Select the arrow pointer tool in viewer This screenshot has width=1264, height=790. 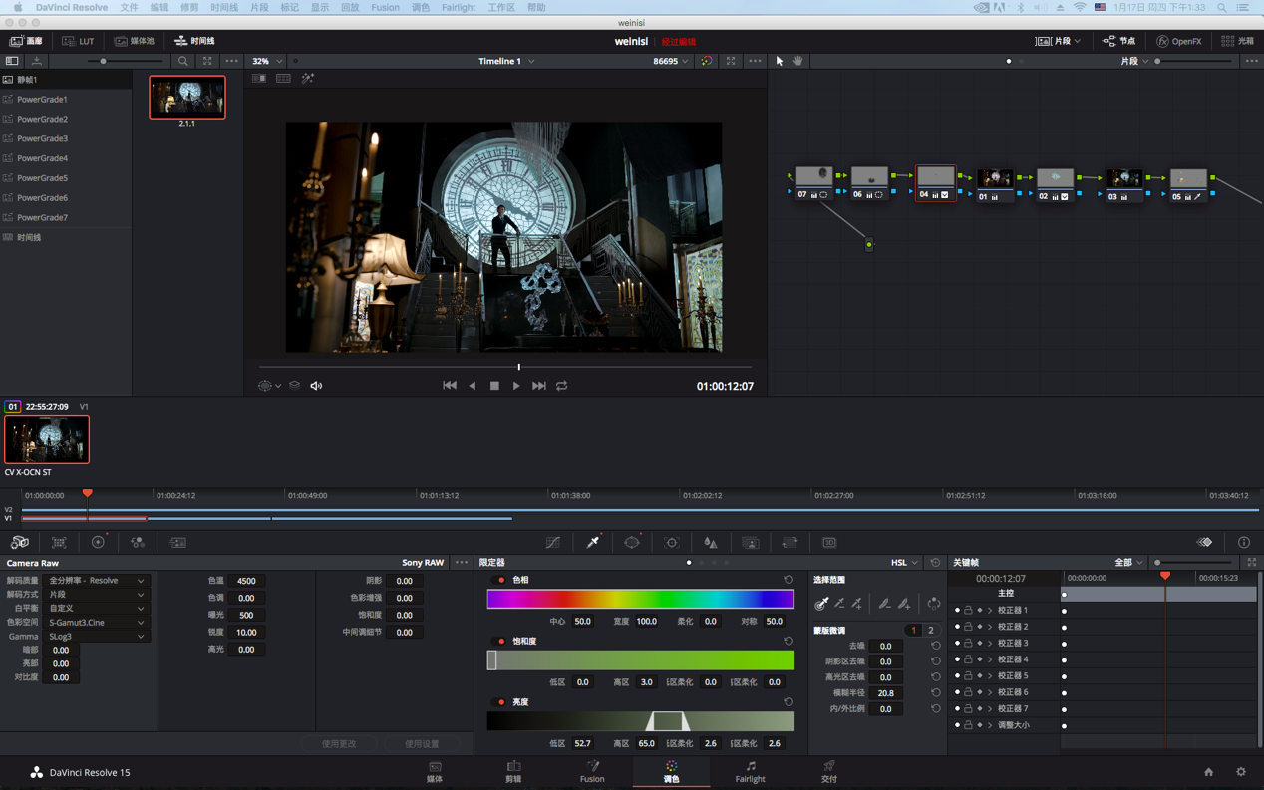click(780, 61)
